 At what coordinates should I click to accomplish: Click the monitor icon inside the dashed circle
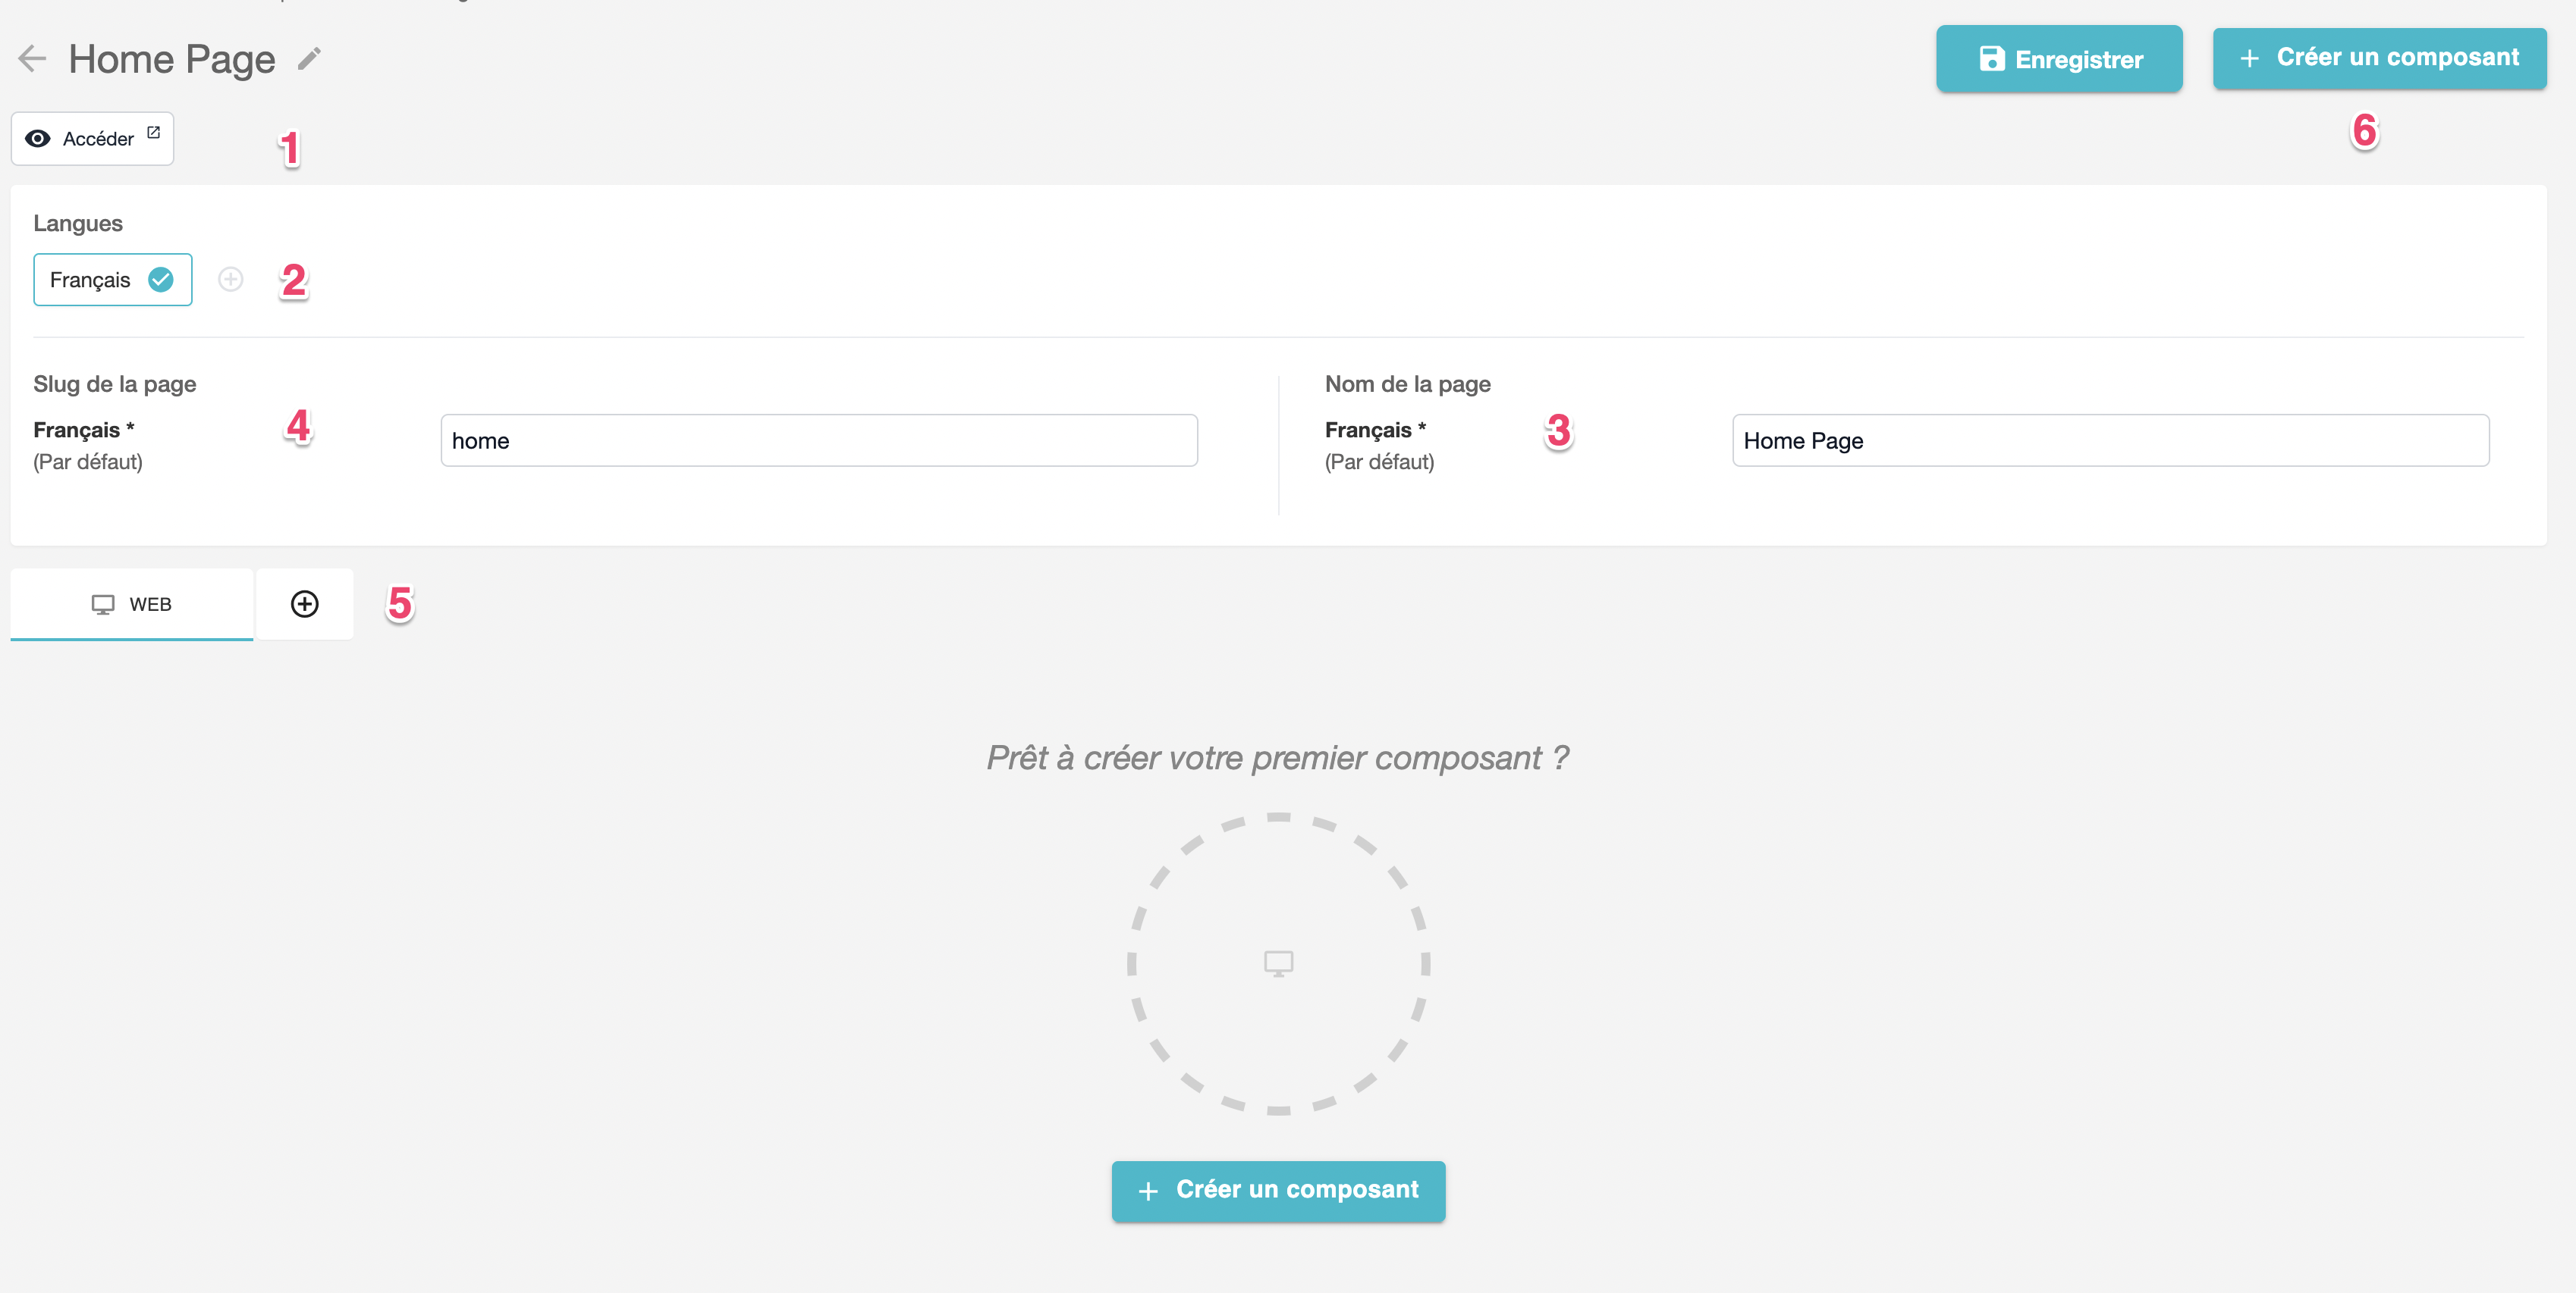coord(1278,963)
